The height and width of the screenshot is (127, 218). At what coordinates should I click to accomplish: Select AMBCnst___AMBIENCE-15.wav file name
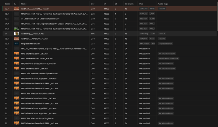coord(35,9)
